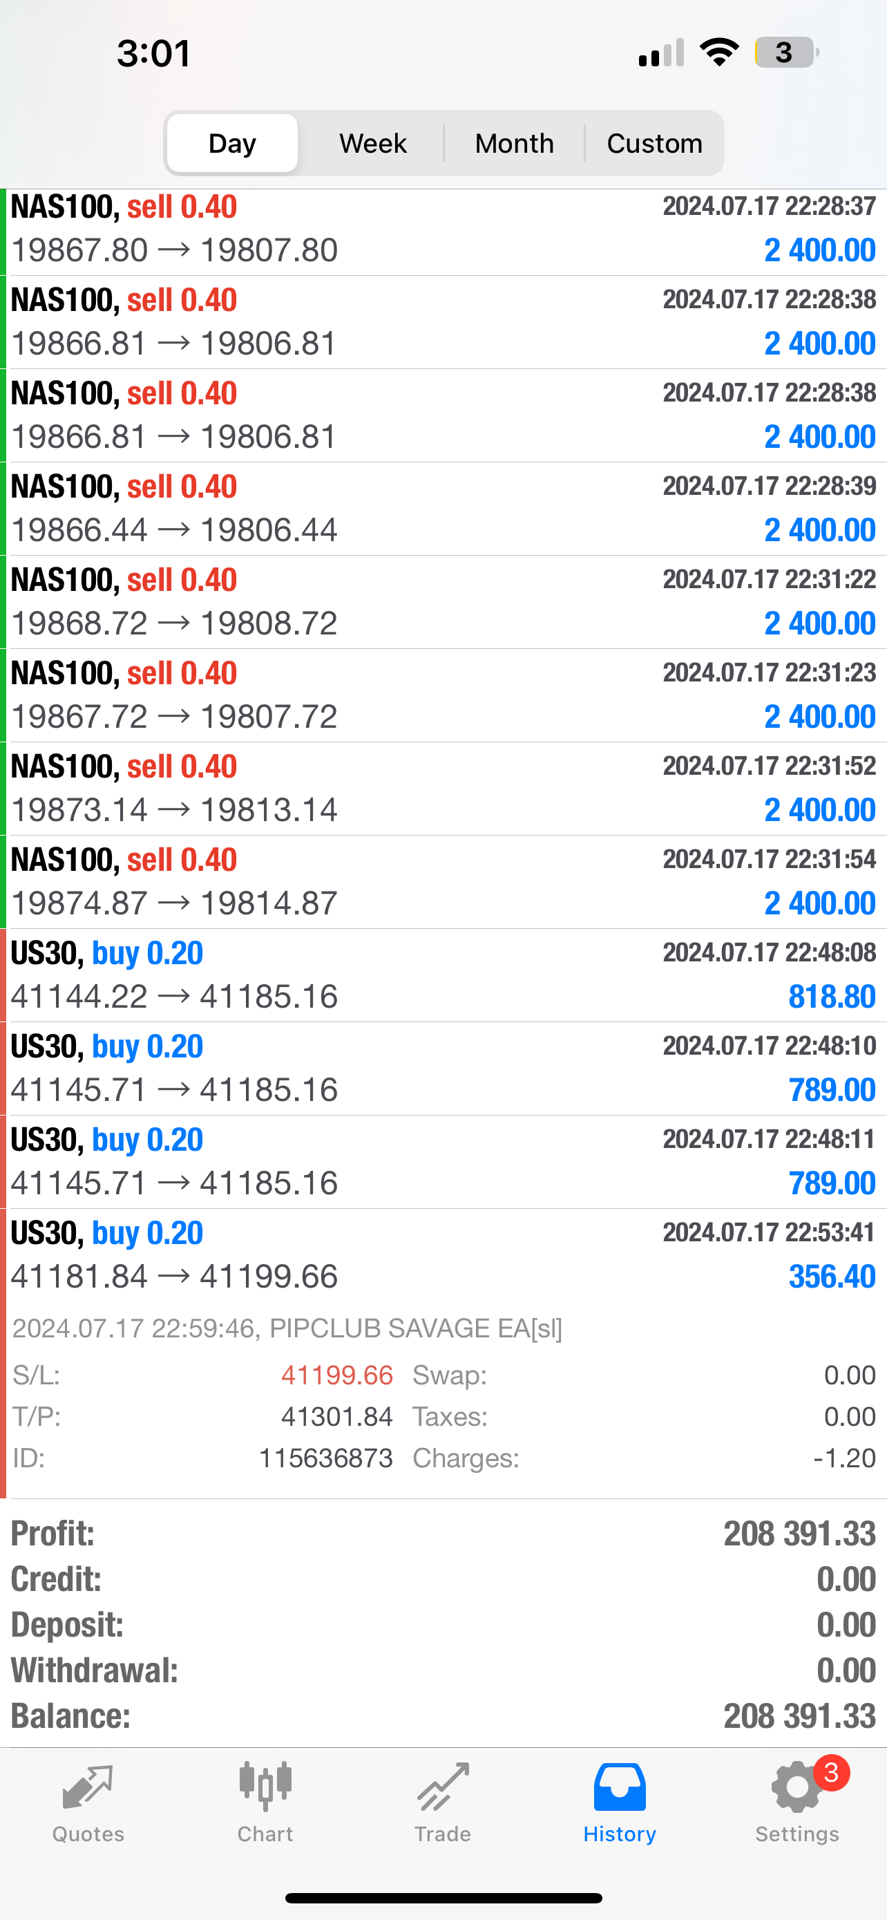The image size is (887, 1920).
Task: Tap the battery indicator in status bar
Action: pos(786,53)
